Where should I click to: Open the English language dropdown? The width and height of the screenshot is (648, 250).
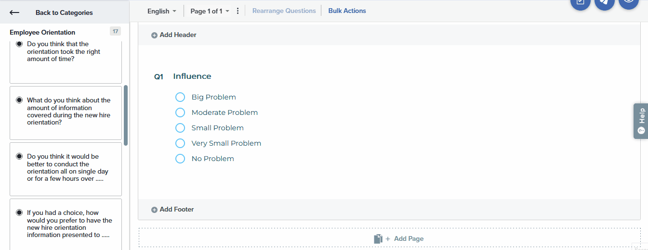tap(162, 11)
